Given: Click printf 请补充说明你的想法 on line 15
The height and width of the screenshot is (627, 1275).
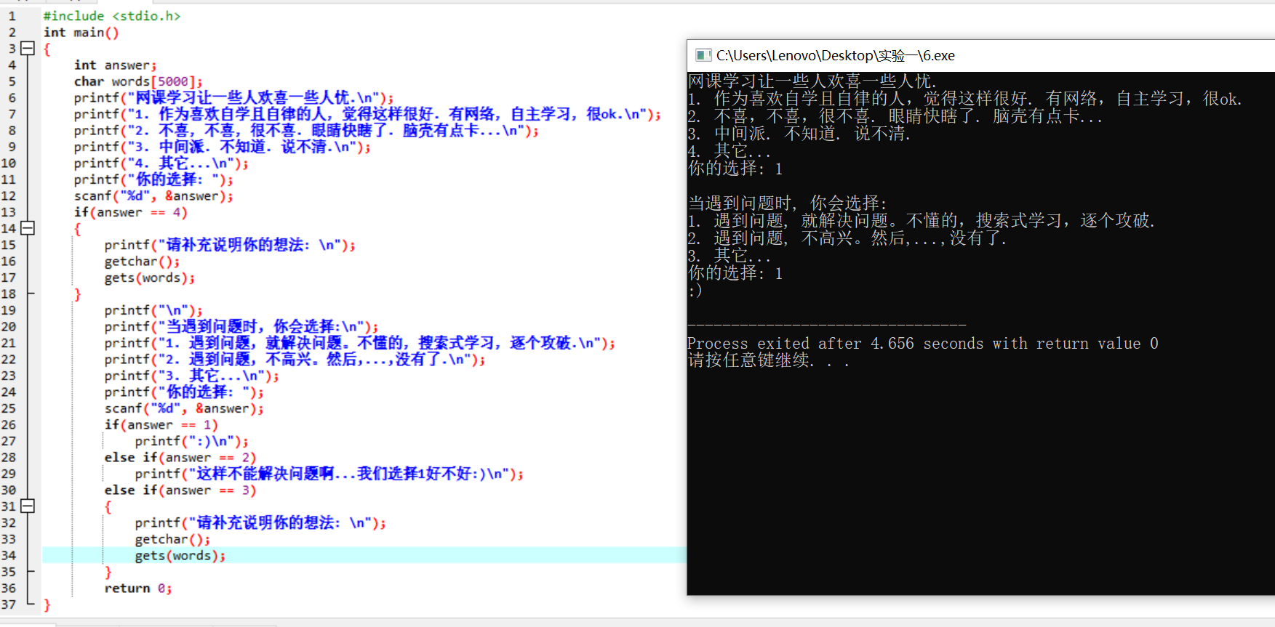Looking at the screenshot, I should coord(230,245).
